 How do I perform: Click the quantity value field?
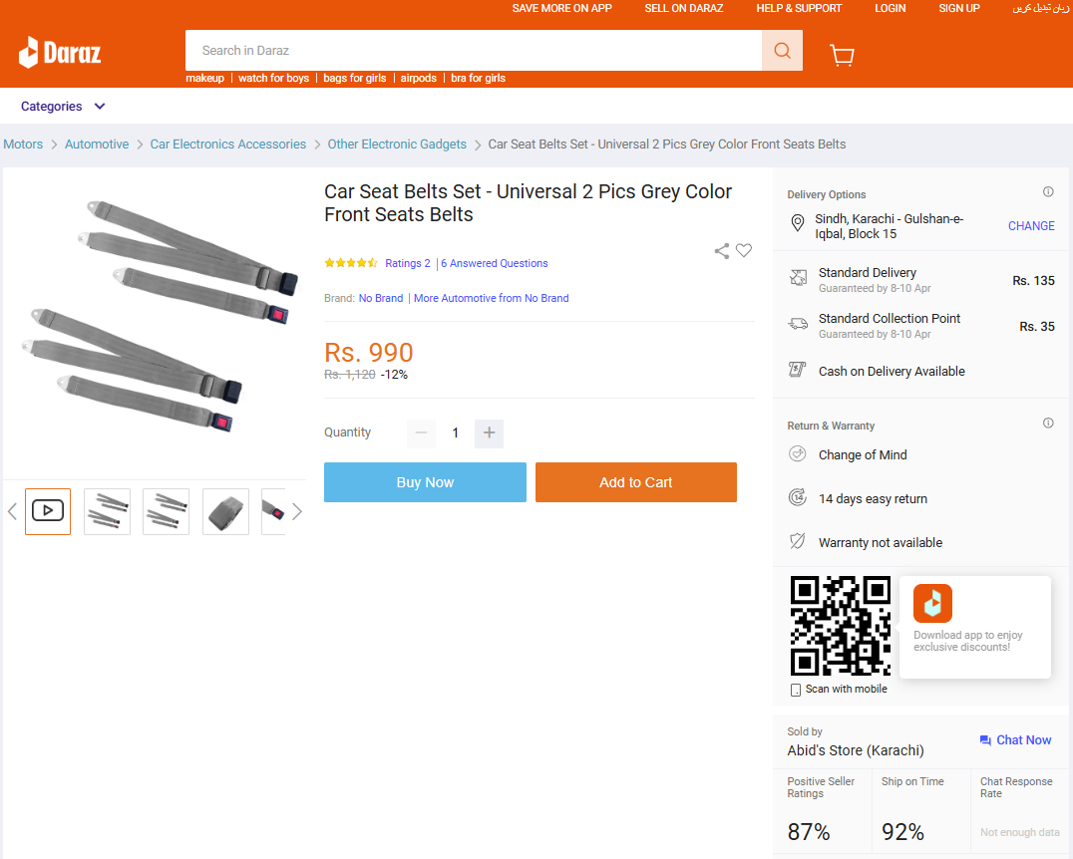(455, 432)
